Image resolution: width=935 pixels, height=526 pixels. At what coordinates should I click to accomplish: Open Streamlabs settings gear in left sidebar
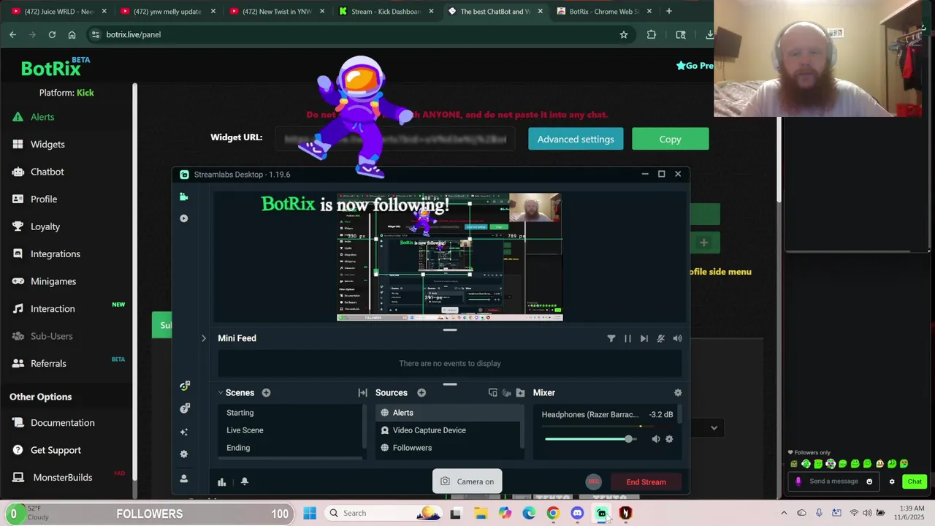tap(184, 454)
